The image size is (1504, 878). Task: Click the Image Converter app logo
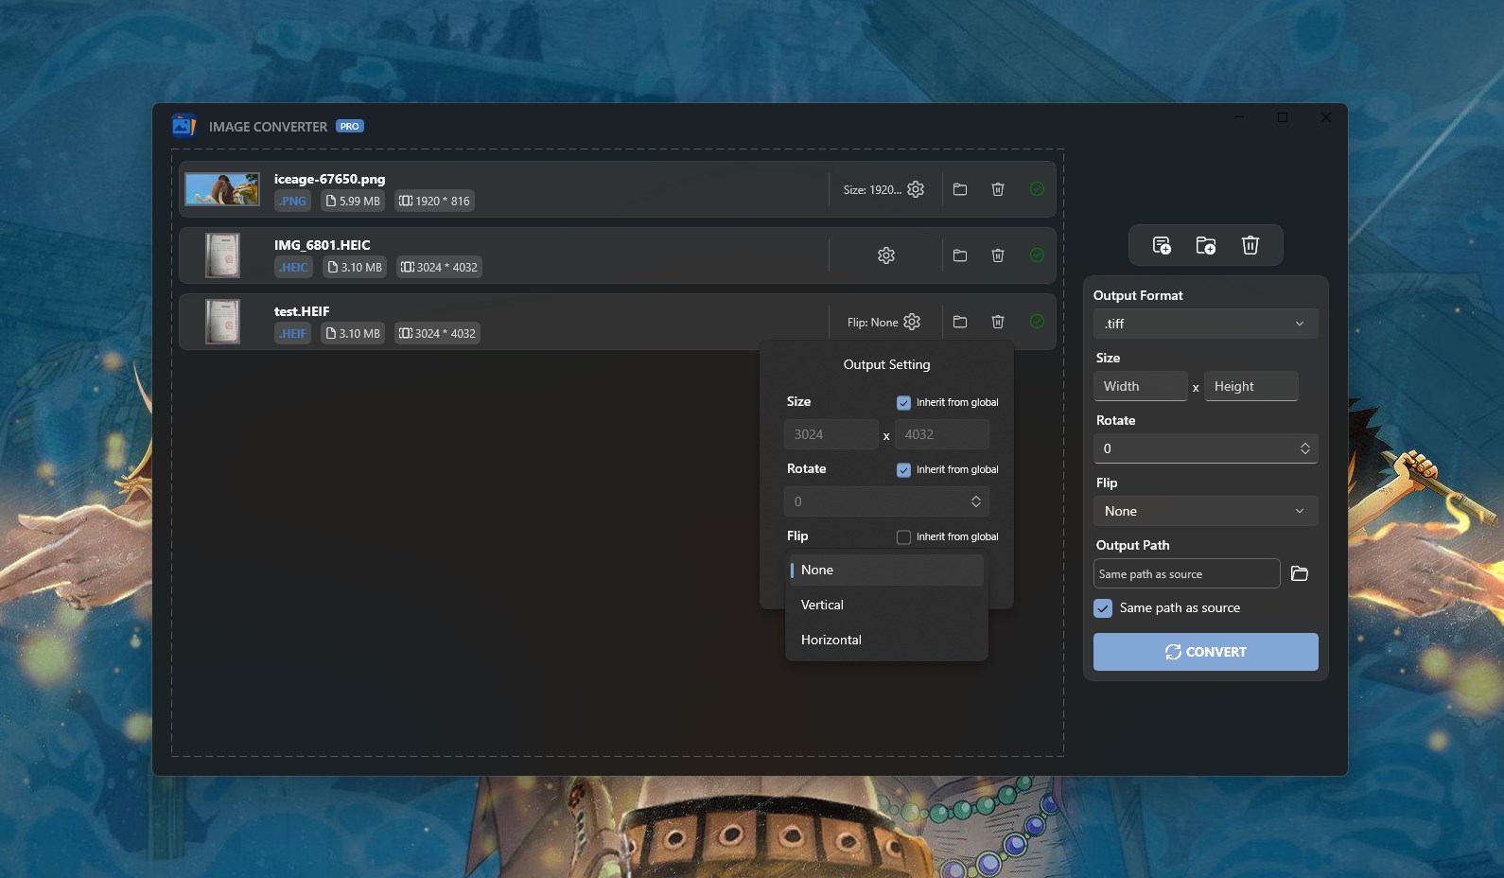(184, 126)
